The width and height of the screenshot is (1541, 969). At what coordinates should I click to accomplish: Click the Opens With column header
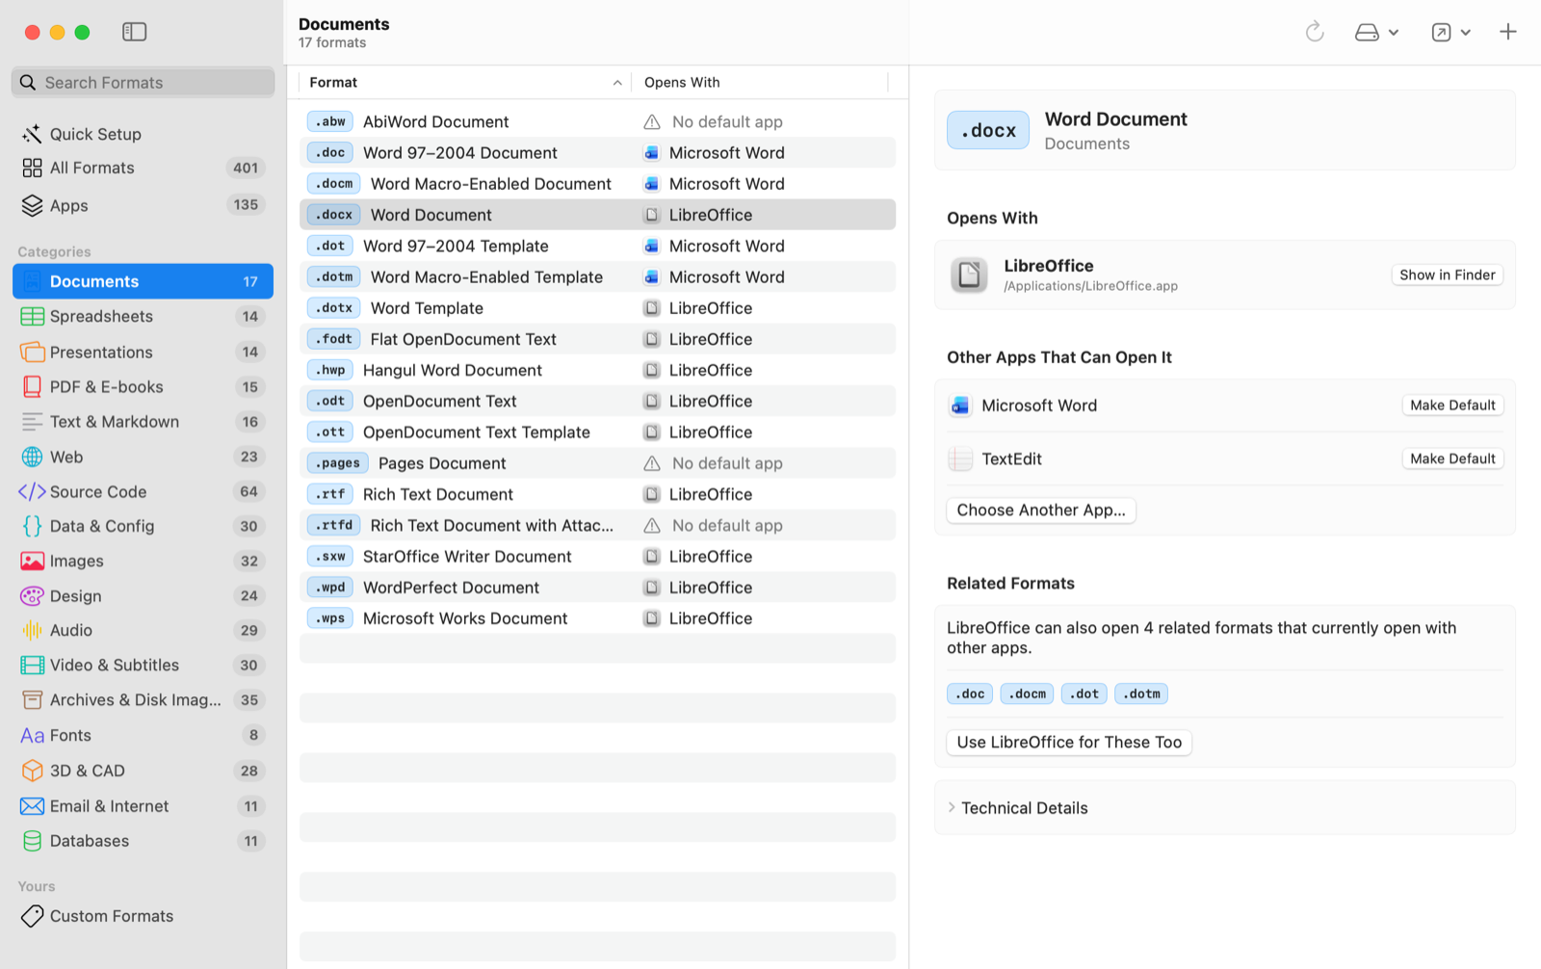tap(761, 82)
